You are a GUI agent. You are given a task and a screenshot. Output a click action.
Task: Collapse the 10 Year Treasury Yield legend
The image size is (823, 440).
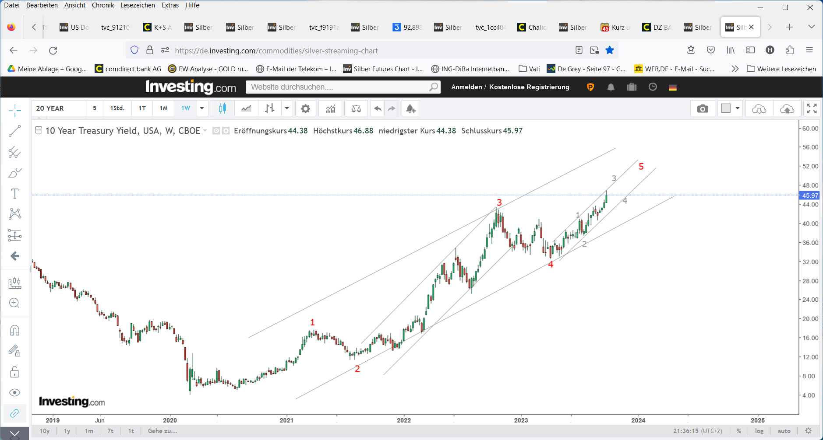(x=39, y=130)
